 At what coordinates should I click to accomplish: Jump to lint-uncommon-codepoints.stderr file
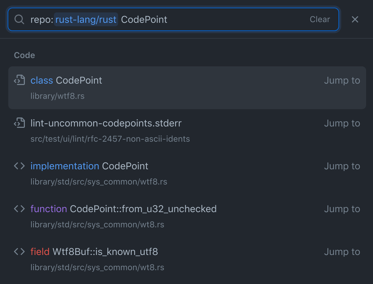point(342,123)
